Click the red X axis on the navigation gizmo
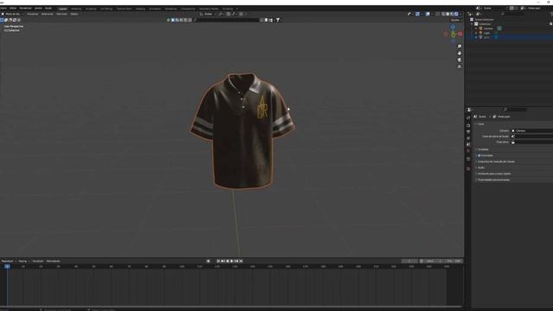Viewport: 553px width, 311px height. pyautogui.click(x=461, y=34)
